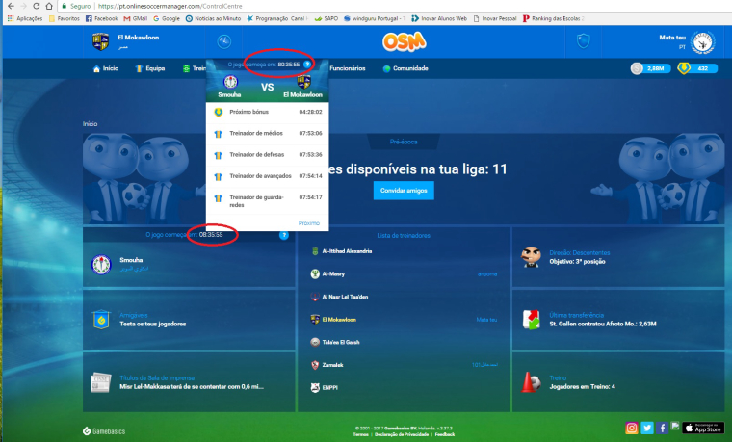Open Feedback footer link
The width and height of the screenshot is (732, 442).
(x=445, y=434)
